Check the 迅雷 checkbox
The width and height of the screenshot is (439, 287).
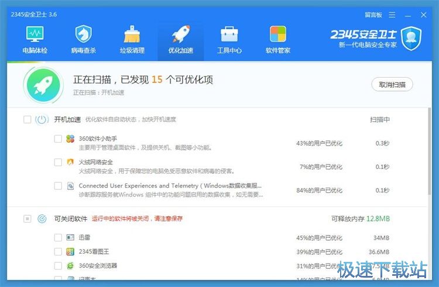[x=58, y=237]
